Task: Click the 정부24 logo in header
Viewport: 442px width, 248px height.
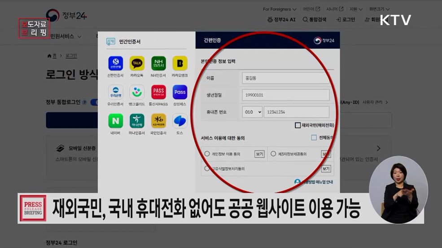Action: tap(66, 15)
